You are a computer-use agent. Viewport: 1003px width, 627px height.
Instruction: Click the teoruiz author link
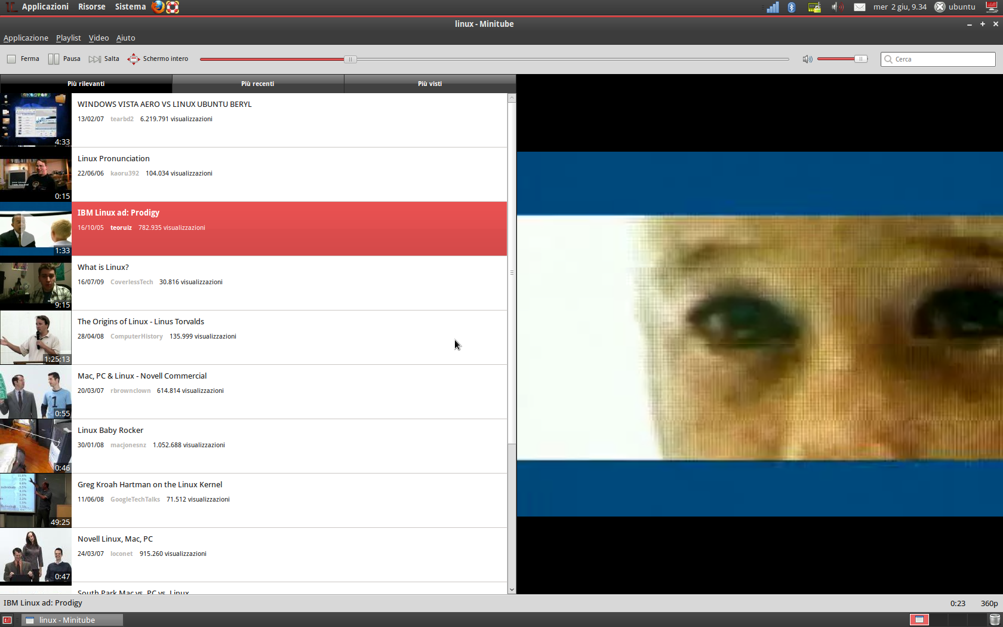(x=121, y=228)
